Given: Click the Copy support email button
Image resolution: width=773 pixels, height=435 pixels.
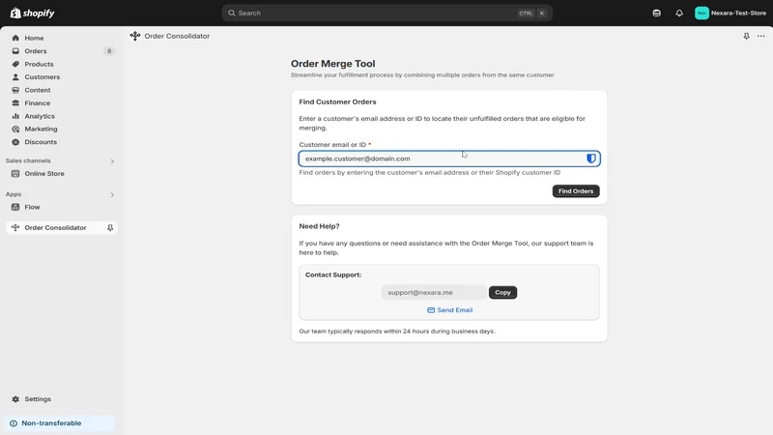Looking at the screenshot, I should click(502, 293).
